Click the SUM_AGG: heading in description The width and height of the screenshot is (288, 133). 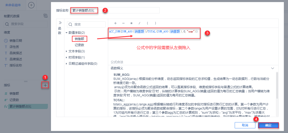(x=122, y=75)
